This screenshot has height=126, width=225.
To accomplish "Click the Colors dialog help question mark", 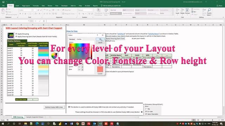I will point(97,35).
